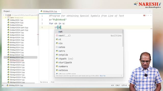This screenshot has width=163, height=91.
Task: Change CRLF line separator setting
Action: click(x=118, y=85)
